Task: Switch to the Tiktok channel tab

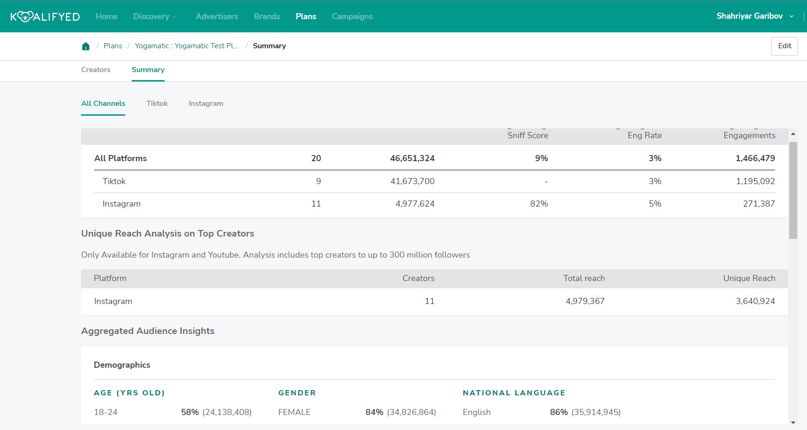Action: point(157,104)
